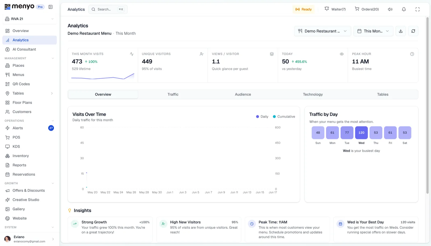Image resolution: width=431 pixels, height=246 pixels.
Task: Collapse the Growth section
Action: point(53,183)
